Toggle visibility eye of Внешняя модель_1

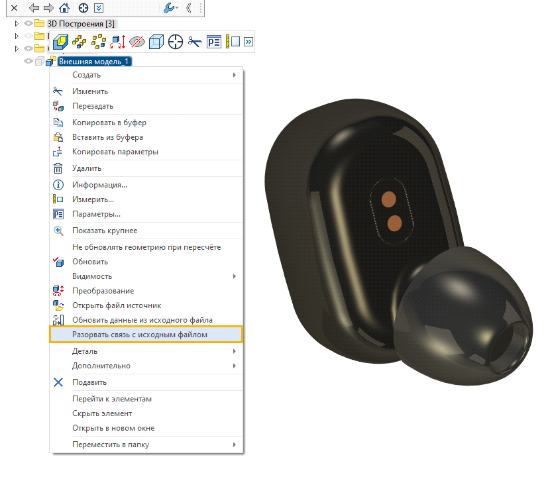pyautogui.click(x=28, y=61)
